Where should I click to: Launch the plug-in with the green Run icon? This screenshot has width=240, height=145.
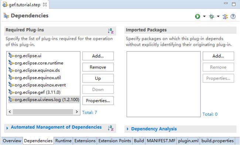[x=198, y=16]
